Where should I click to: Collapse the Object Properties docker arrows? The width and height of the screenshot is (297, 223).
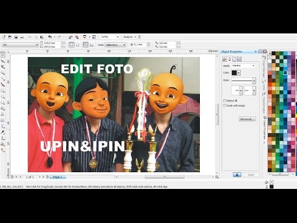pyautogui.click(x=256, y=51)
